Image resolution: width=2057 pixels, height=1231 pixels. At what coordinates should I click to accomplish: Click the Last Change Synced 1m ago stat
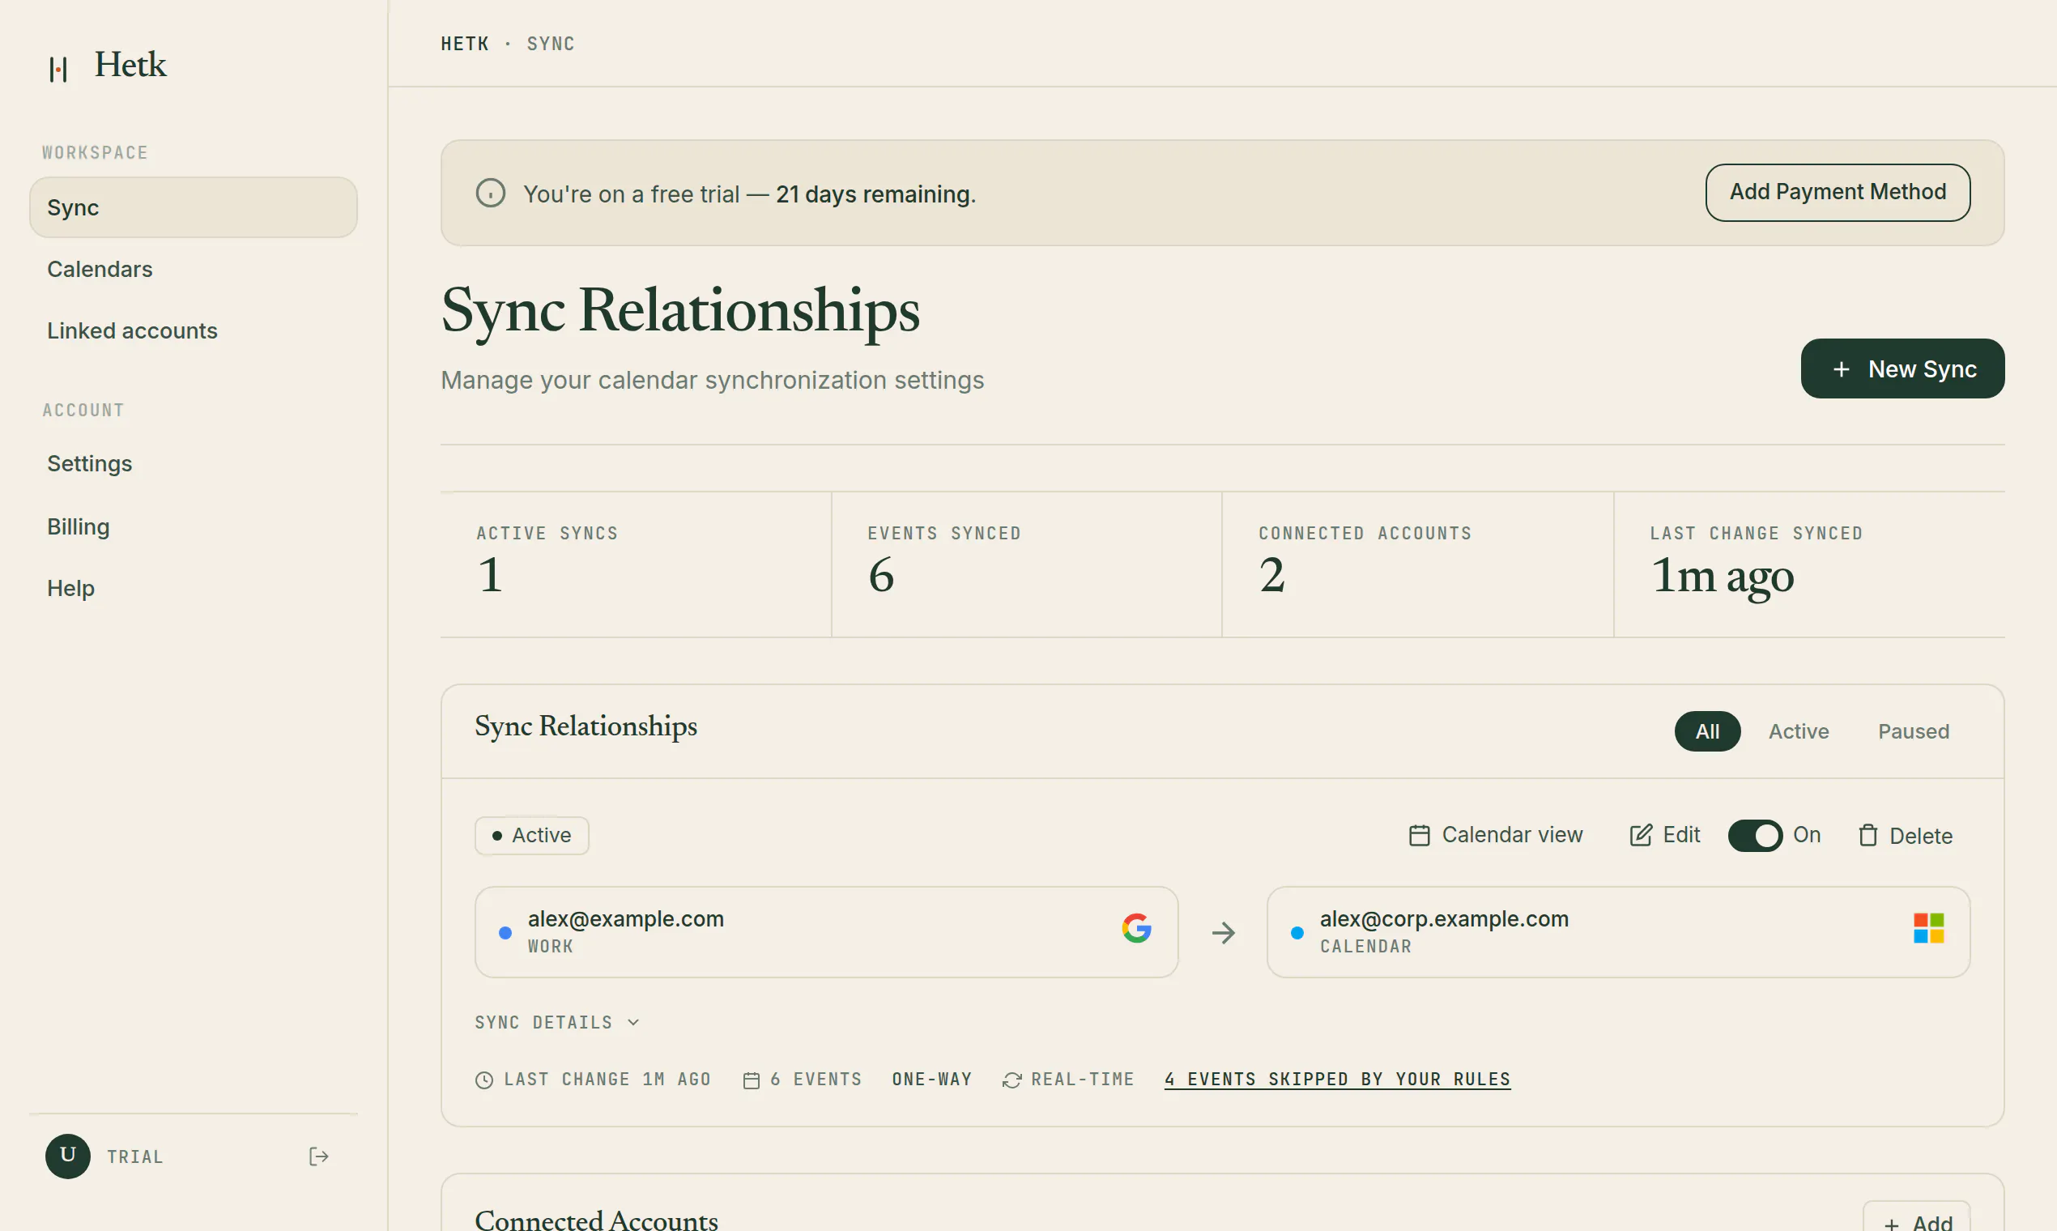[1810, 565]
